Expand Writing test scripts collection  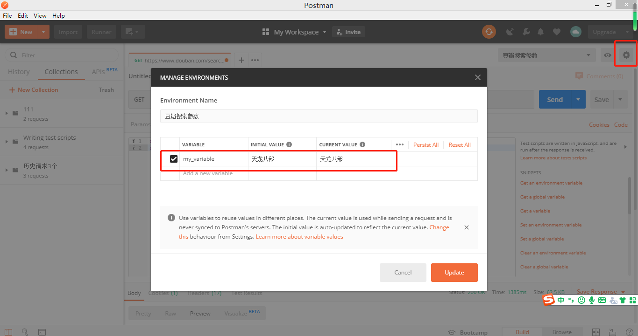coord(7,142)
